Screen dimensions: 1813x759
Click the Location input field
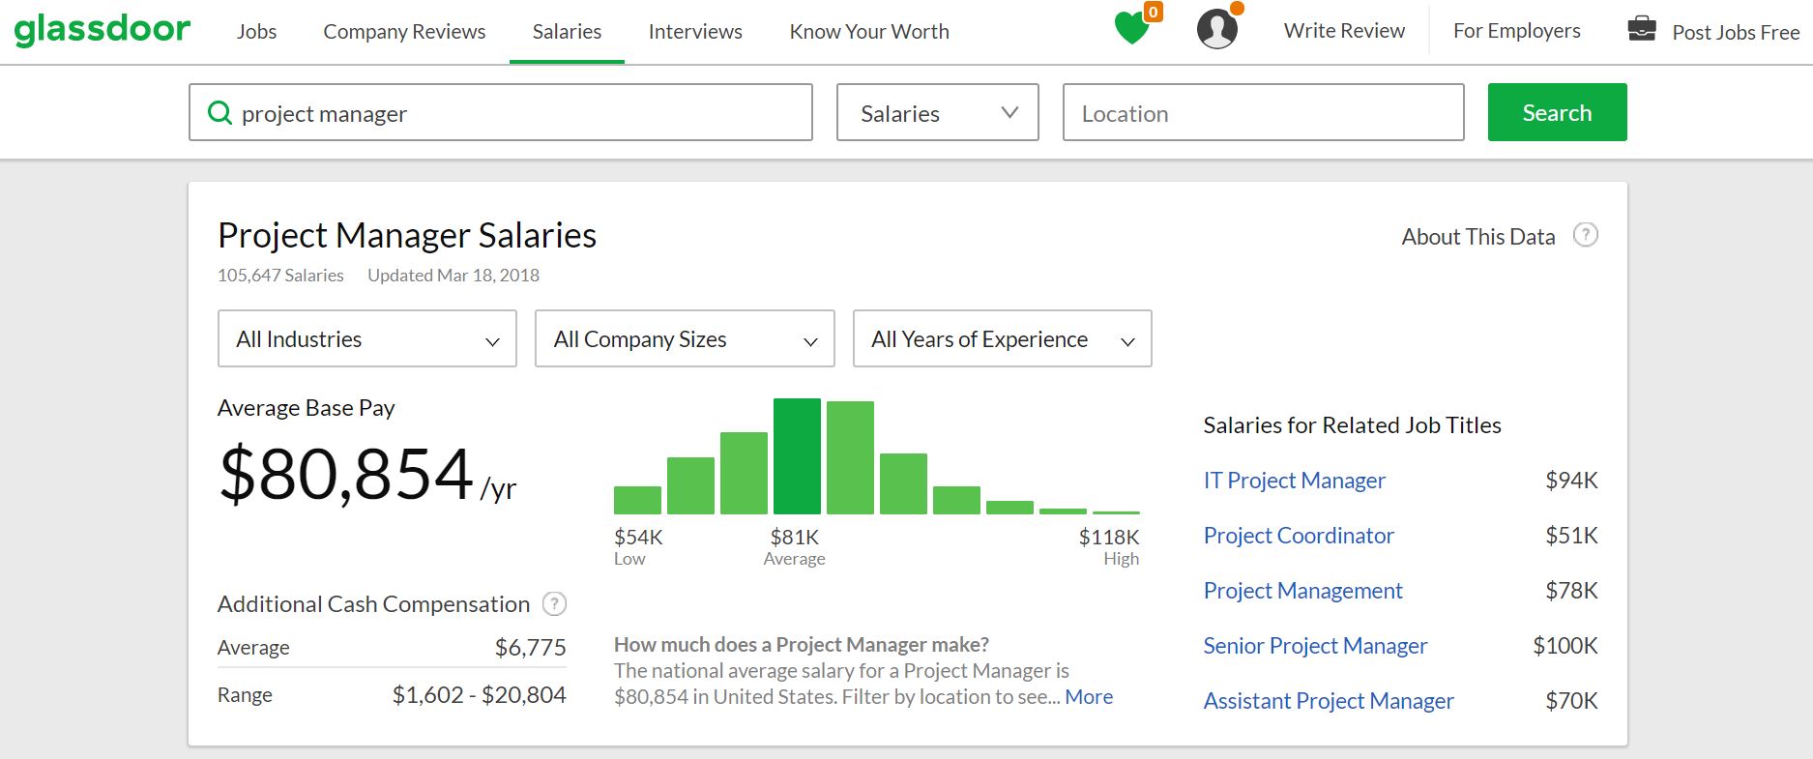pyautogui.click(x=1264, y=112)
